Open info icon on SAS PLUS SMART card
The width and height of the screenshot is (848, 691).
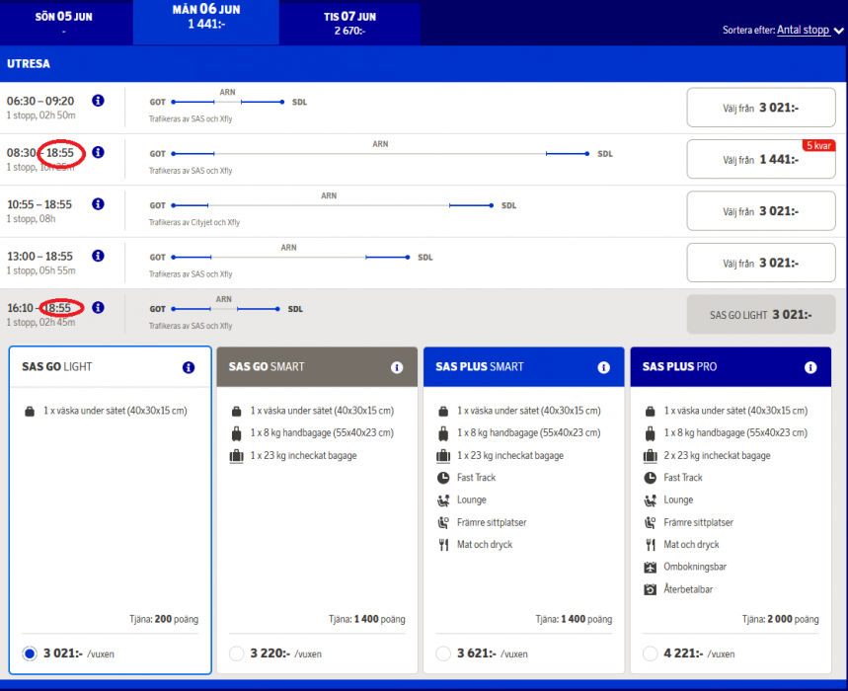click(x=603, y=367)
